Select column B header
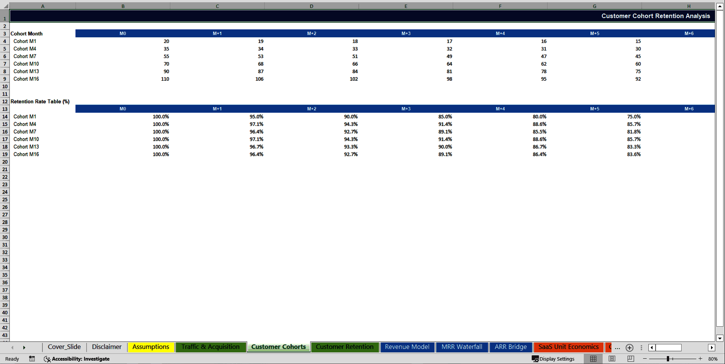 (x=123, y=6)
